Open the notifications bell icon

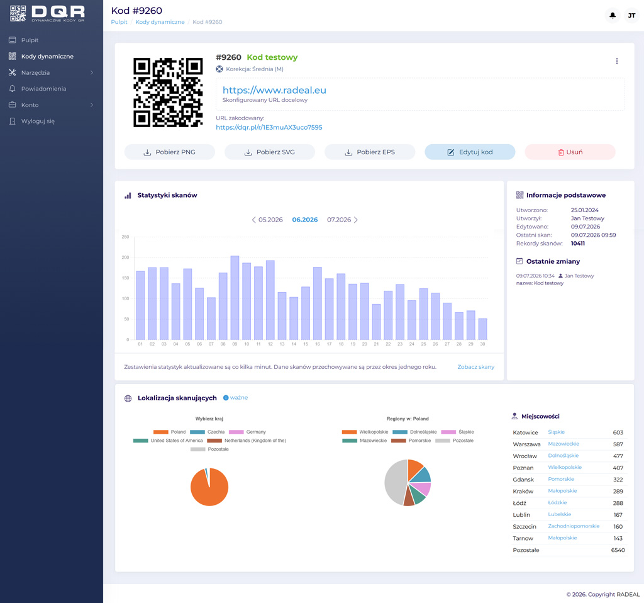tap(613, 16)
